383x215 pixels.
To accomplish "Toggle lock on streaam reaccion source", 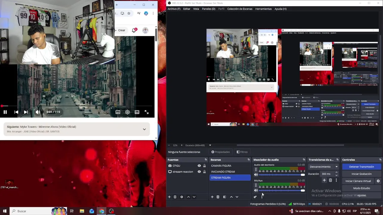I will coord(204,172).
